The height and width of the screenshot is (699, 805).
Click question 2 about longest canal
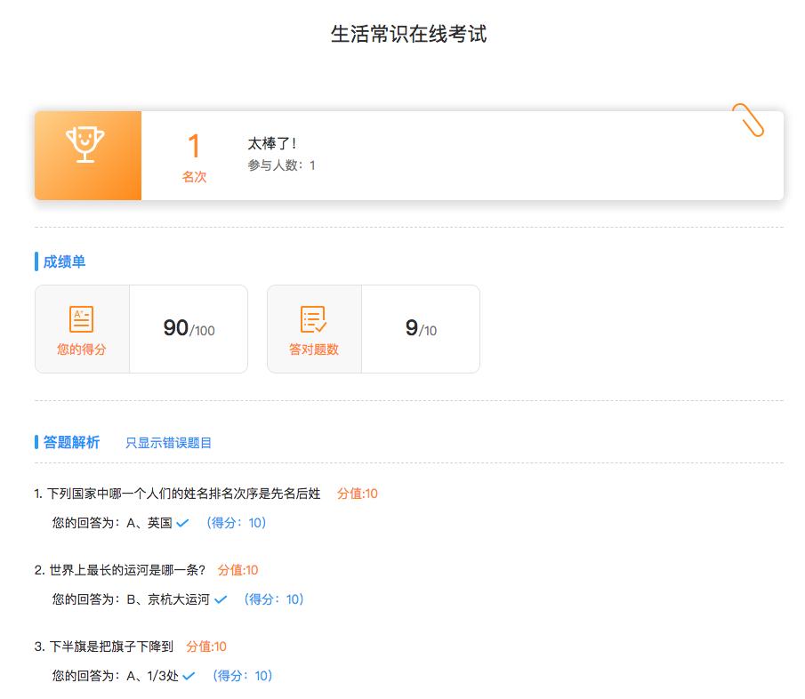point(120,570)
